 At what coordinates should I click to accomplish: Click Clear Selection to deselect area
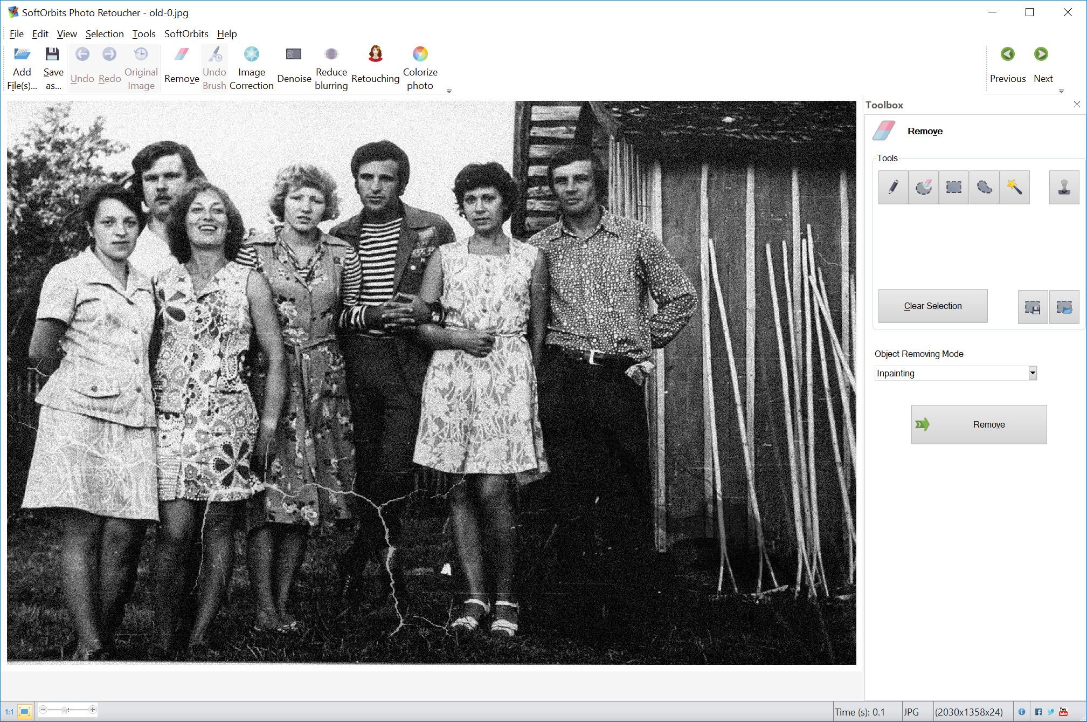coord(932,305)
